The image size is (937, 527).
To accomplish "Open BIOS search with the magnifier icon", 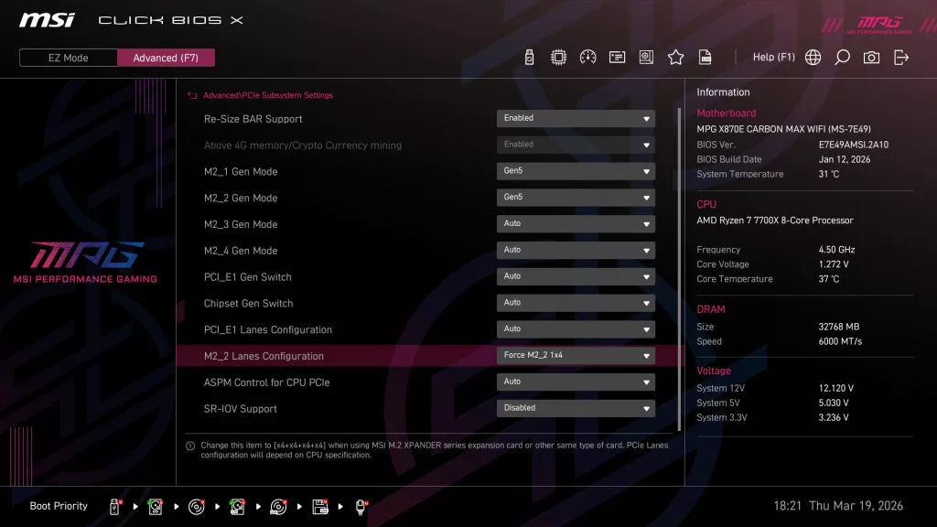I will click(x=842, y=57).
